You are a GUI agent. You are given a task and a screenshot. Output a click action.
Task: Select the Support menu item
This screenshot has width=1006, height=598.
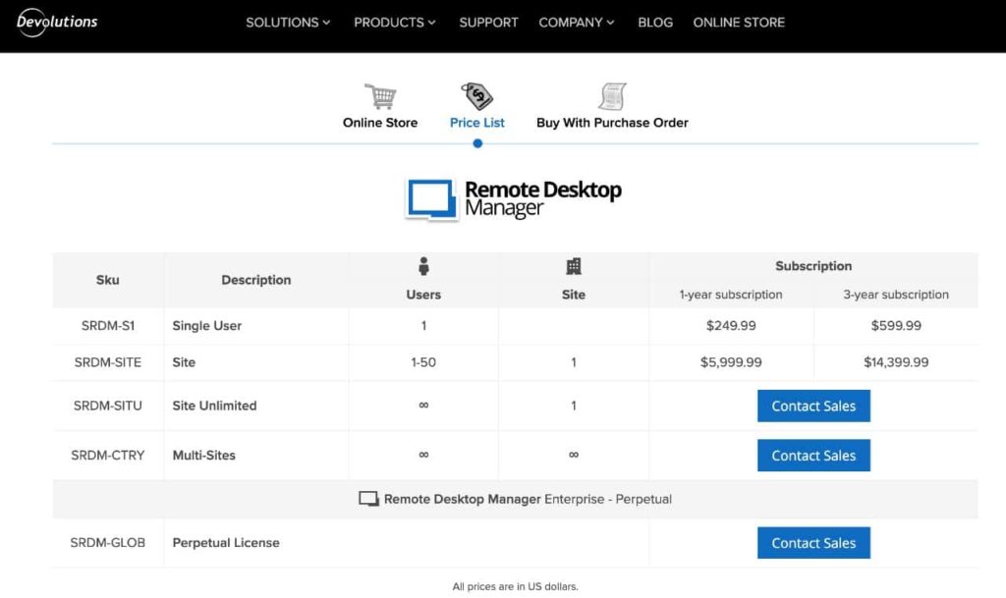488,22
